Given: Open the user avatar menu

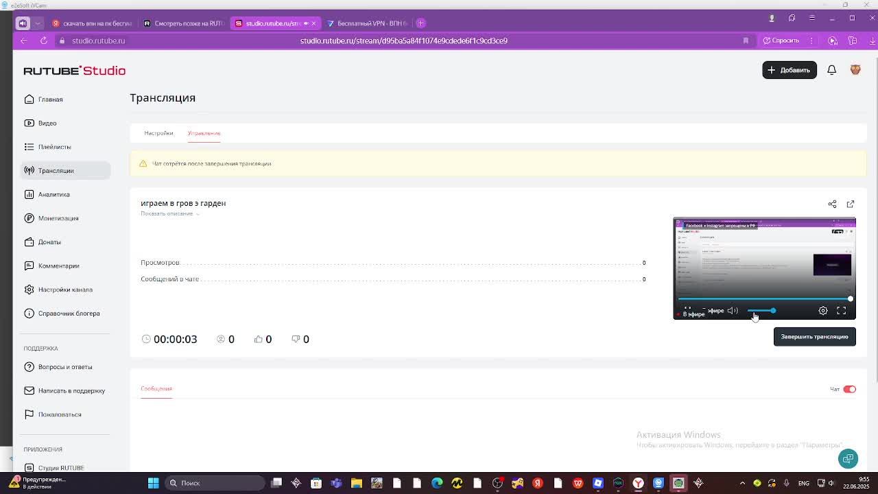Looking at the screenshot, I should (x=855, y=70).
